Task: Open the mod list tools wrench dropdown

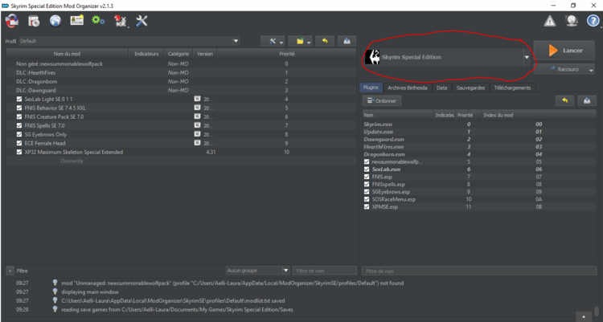Action: tap(273, 41)
